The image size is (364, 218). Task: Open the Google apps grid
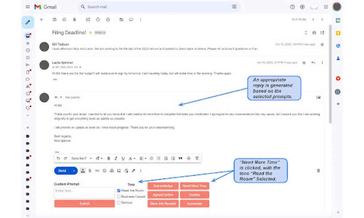coord(326,7)
